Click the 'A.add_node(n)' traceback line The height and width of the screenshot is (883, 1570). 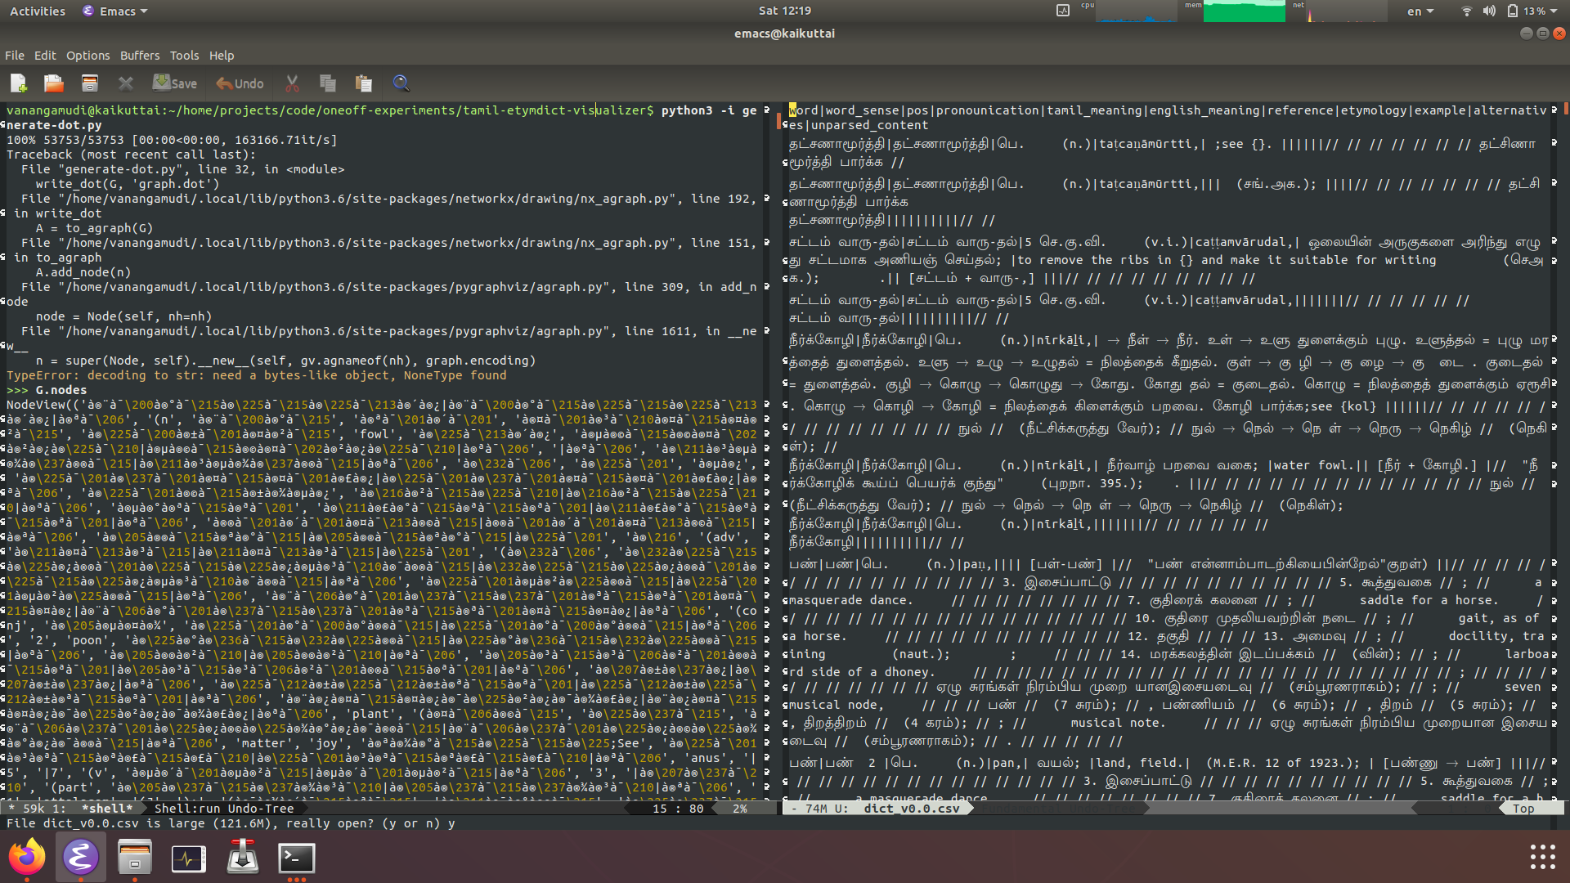point(83,272)
